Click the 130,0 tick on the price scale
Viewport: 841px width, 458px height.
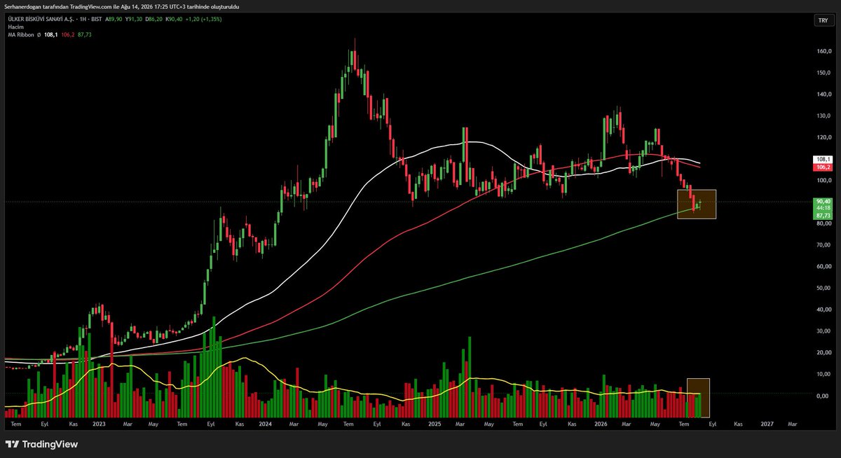coord(823,116)
